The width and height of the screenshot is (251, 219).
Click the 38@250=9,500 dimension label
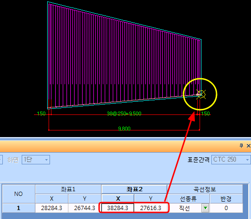coord(124,114)
